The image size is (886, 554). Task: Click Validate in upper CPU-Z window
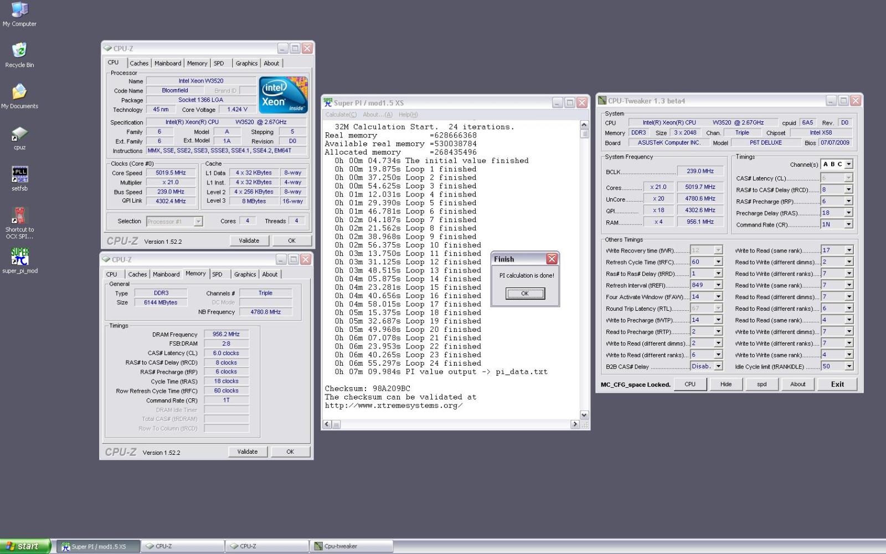[x=249, y=240]
